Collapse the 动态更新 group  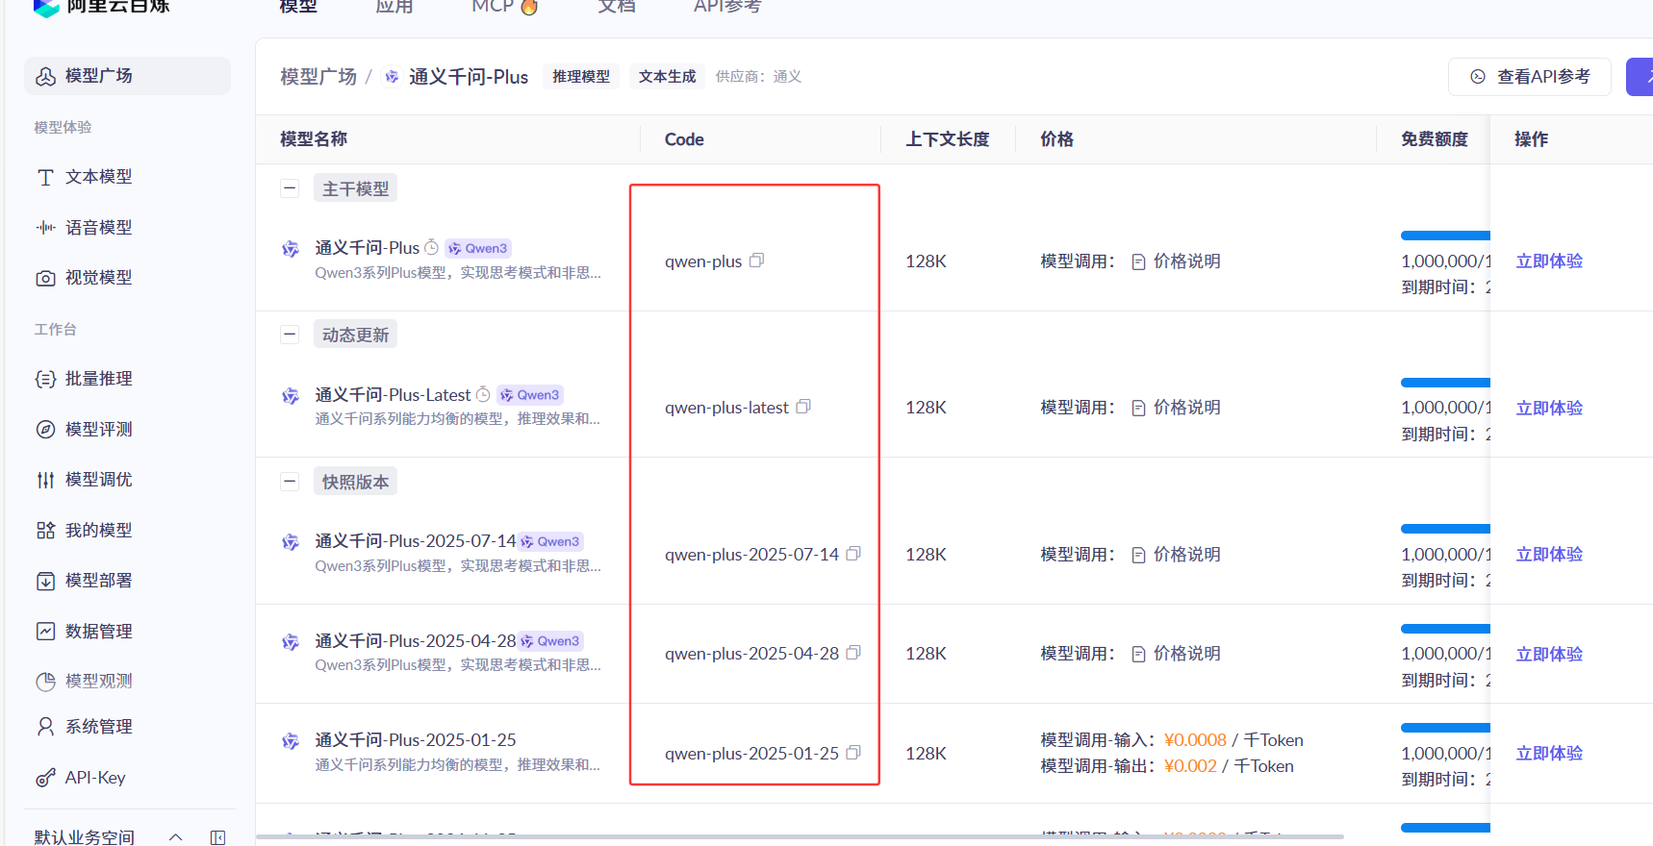pos(290,335)
